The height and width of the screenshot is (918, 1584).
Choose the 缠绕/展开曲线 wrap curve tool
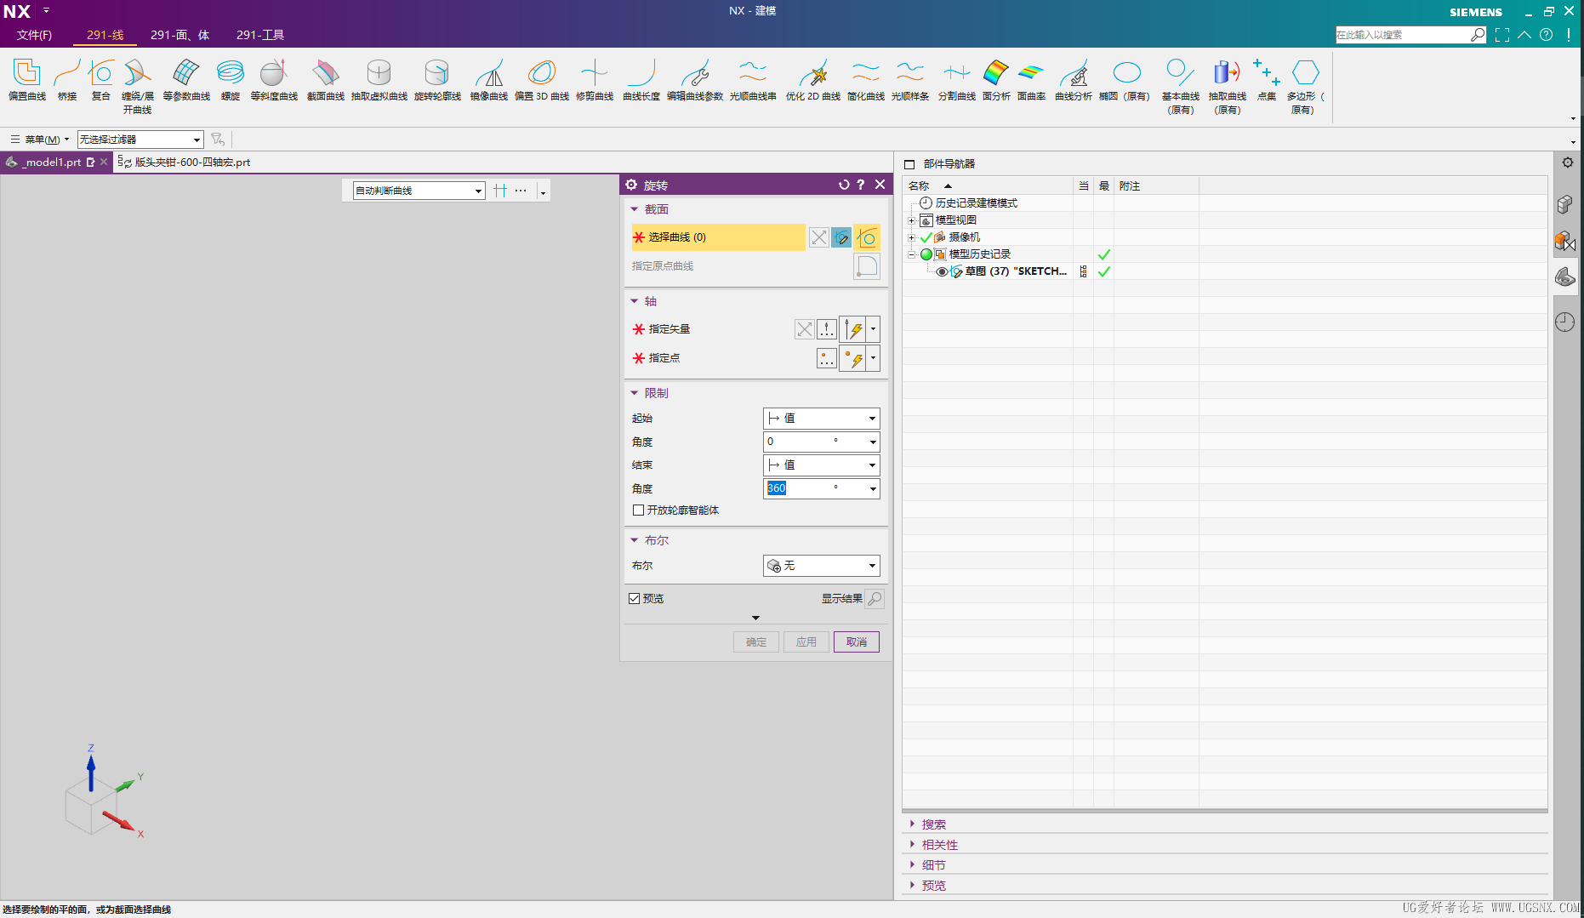coord(138,86)
